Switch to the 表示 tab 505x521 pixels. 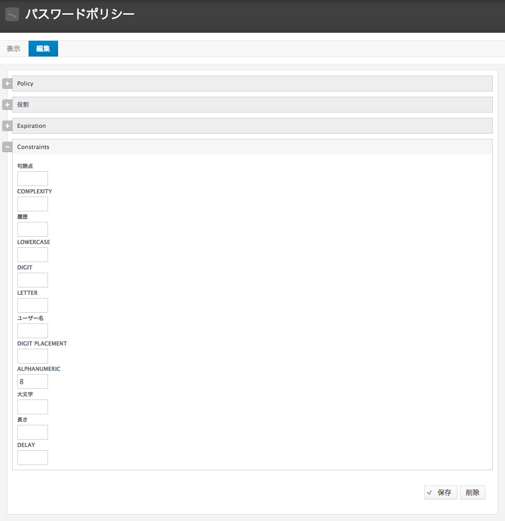(x=13, y=48)
